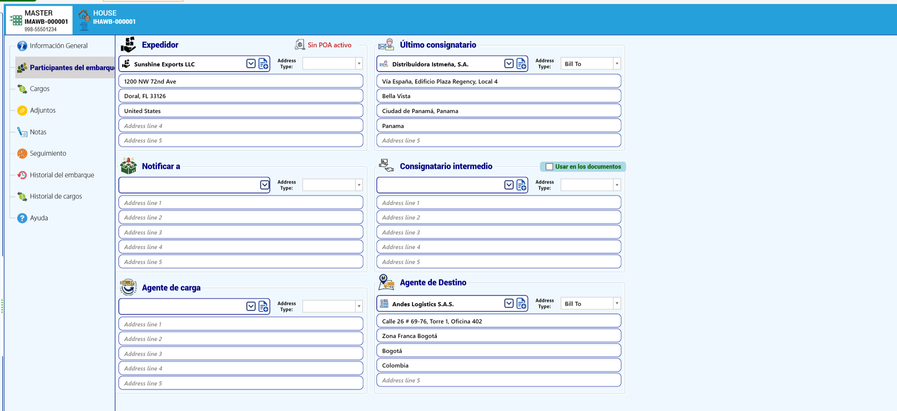
Task: Click the POA document icon beside Expedidor
Action: pyautogui.click(x=300, y=45)
